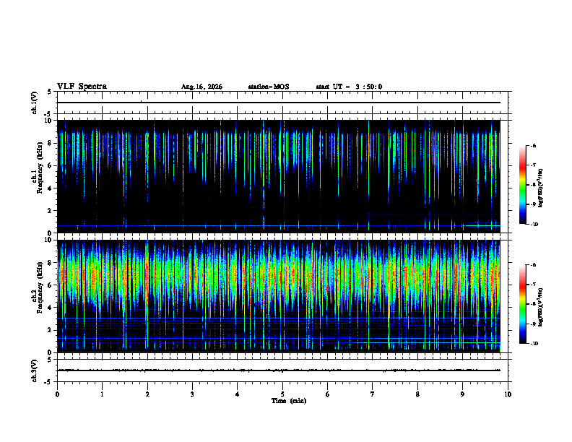Screen dimensions: 572x442
Task: Click the "station=MOS" header label
Action: (269, 87)
